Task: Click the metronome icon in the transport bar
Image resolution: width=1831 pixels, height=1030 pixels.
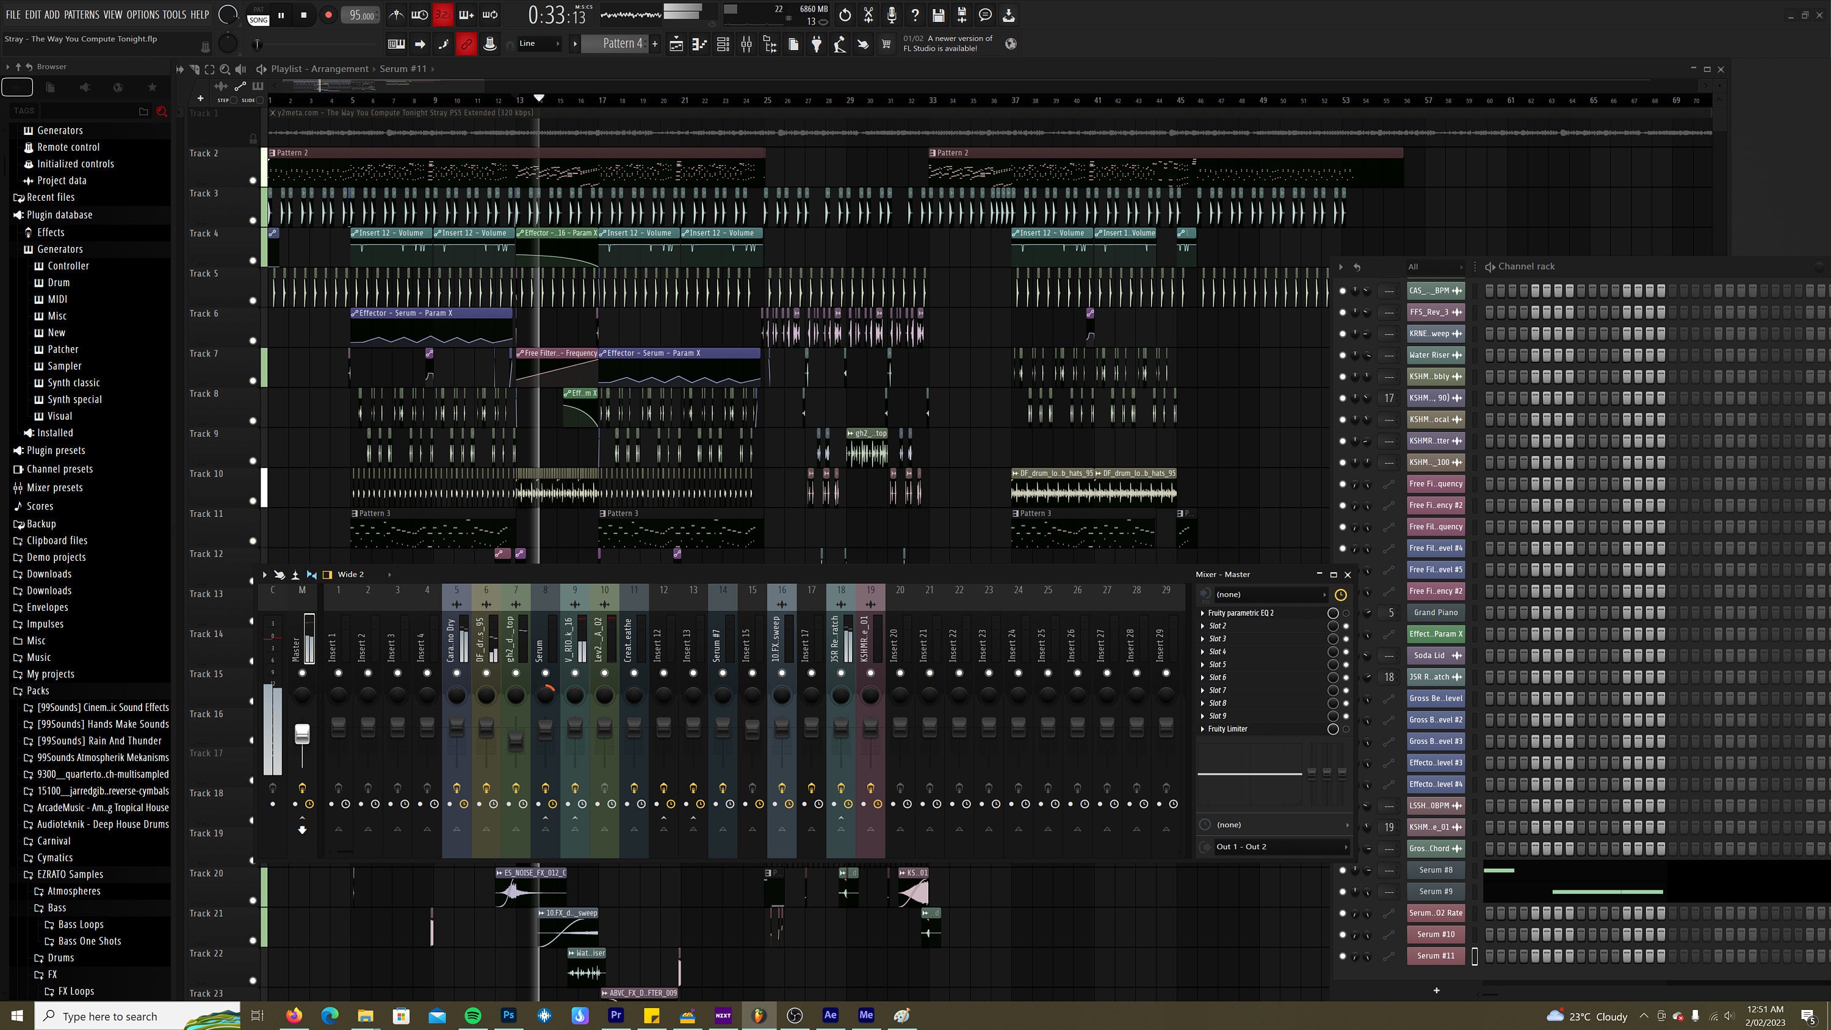Action: coord(396,14)
